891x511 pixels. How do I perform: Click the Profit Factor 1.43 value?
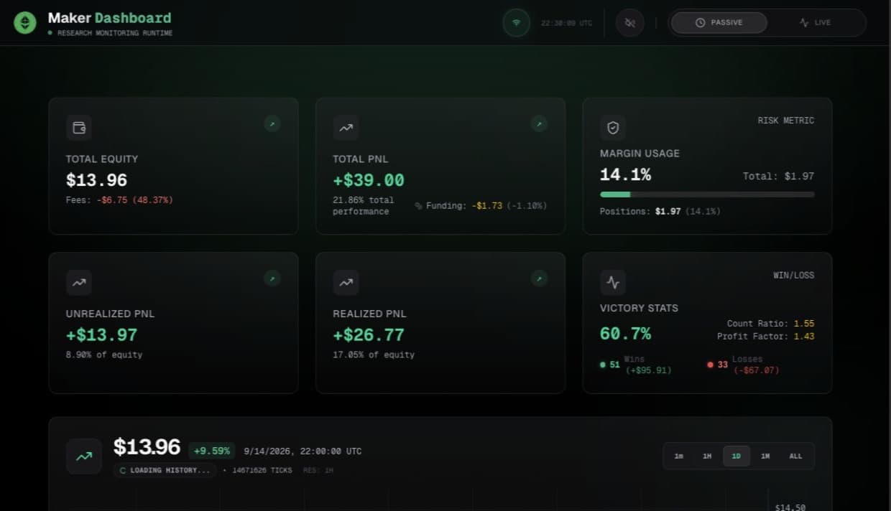[x=804, y=337]
